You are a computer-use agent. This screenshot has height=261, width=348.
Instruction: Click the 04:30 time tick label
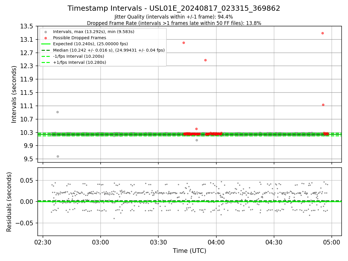point(274,242)
